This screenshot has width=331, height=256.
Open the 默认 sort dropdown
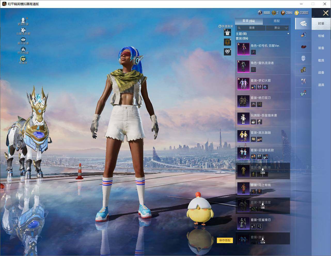278,28
